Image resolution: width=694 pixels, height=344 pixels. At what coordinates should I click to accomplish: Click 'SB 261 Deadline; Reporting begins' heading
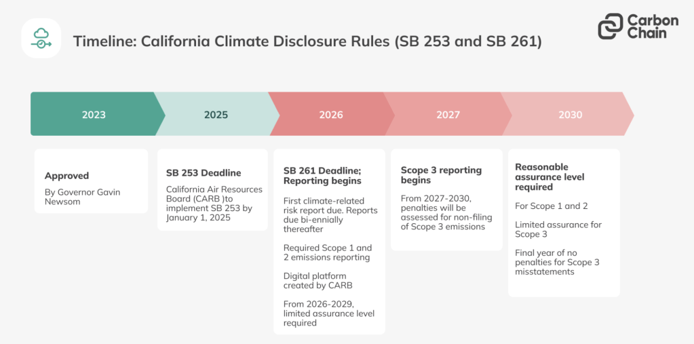coord(322,176)
